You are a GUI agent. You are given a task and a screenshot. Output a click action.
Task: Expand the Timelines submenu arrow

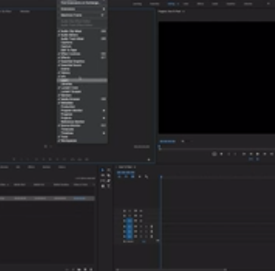tap(104, 133)
